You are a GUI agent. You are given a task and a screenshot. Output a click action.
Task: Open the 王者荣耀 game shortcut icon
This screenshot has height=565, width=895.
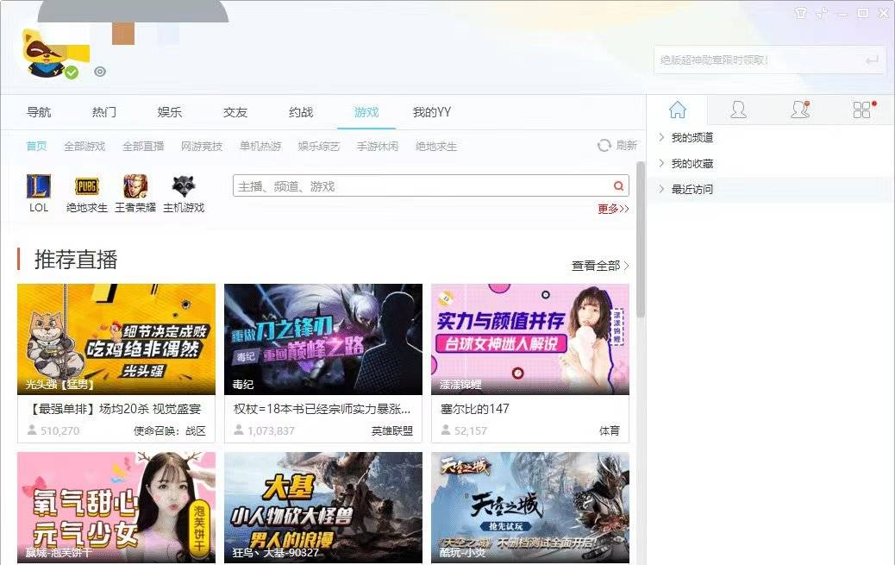click(x=135, y=186)
